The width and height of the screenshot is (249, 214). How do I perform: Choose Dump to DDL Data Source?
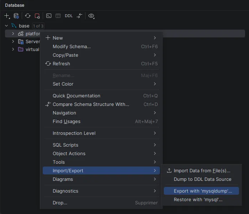point(201,179)
